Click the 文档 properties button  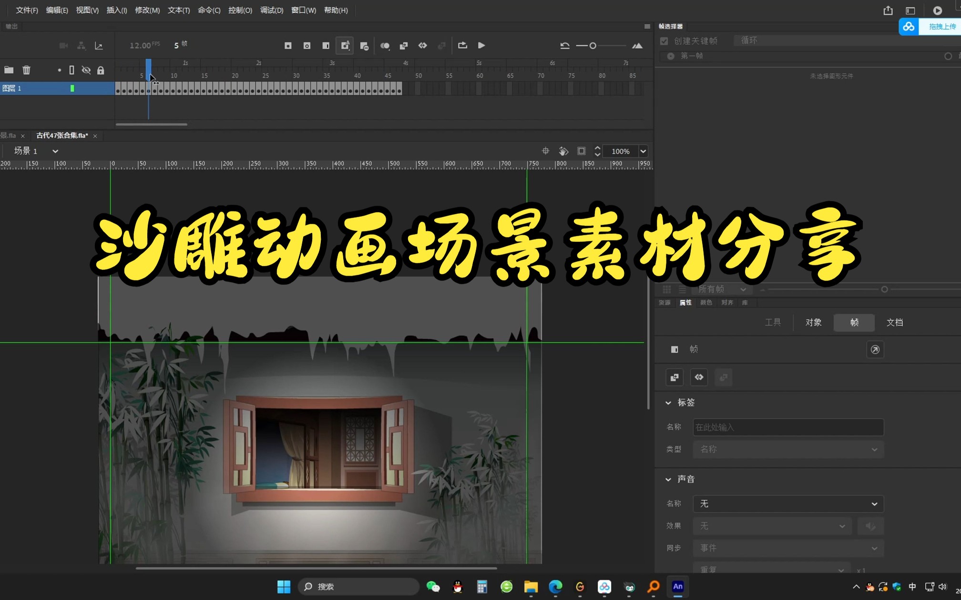tap(895, 322)
